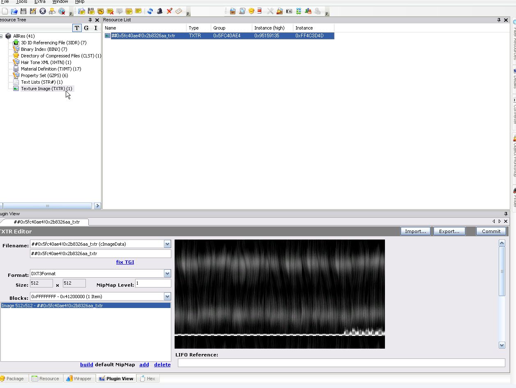Click the LIFO Reference input field
The width and height of the screenshot is (516, 388).
point(341,363)
